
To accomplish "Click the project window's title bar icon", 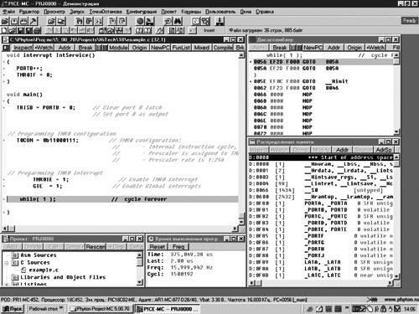I will [5, 239].
